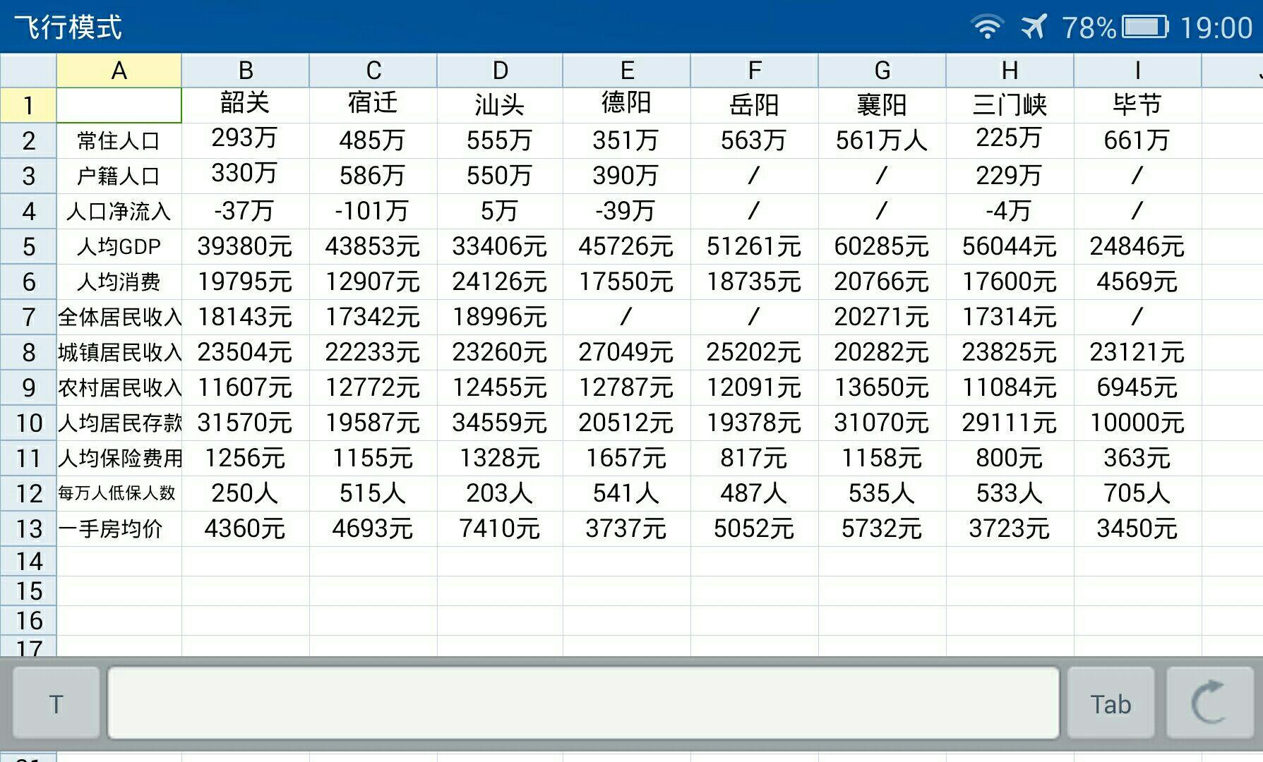
Task: Click the 19:00 clock in status bar
Action: tap(1216, 28)
